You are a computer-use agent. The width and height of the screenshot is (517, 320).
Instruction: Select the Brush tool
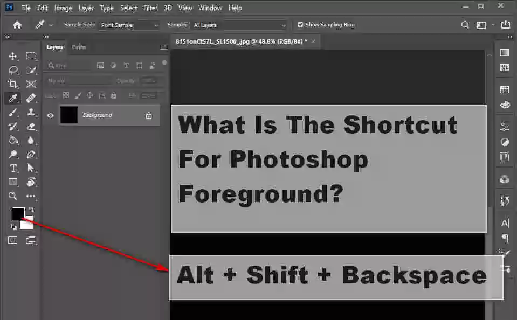click(12, 113)
